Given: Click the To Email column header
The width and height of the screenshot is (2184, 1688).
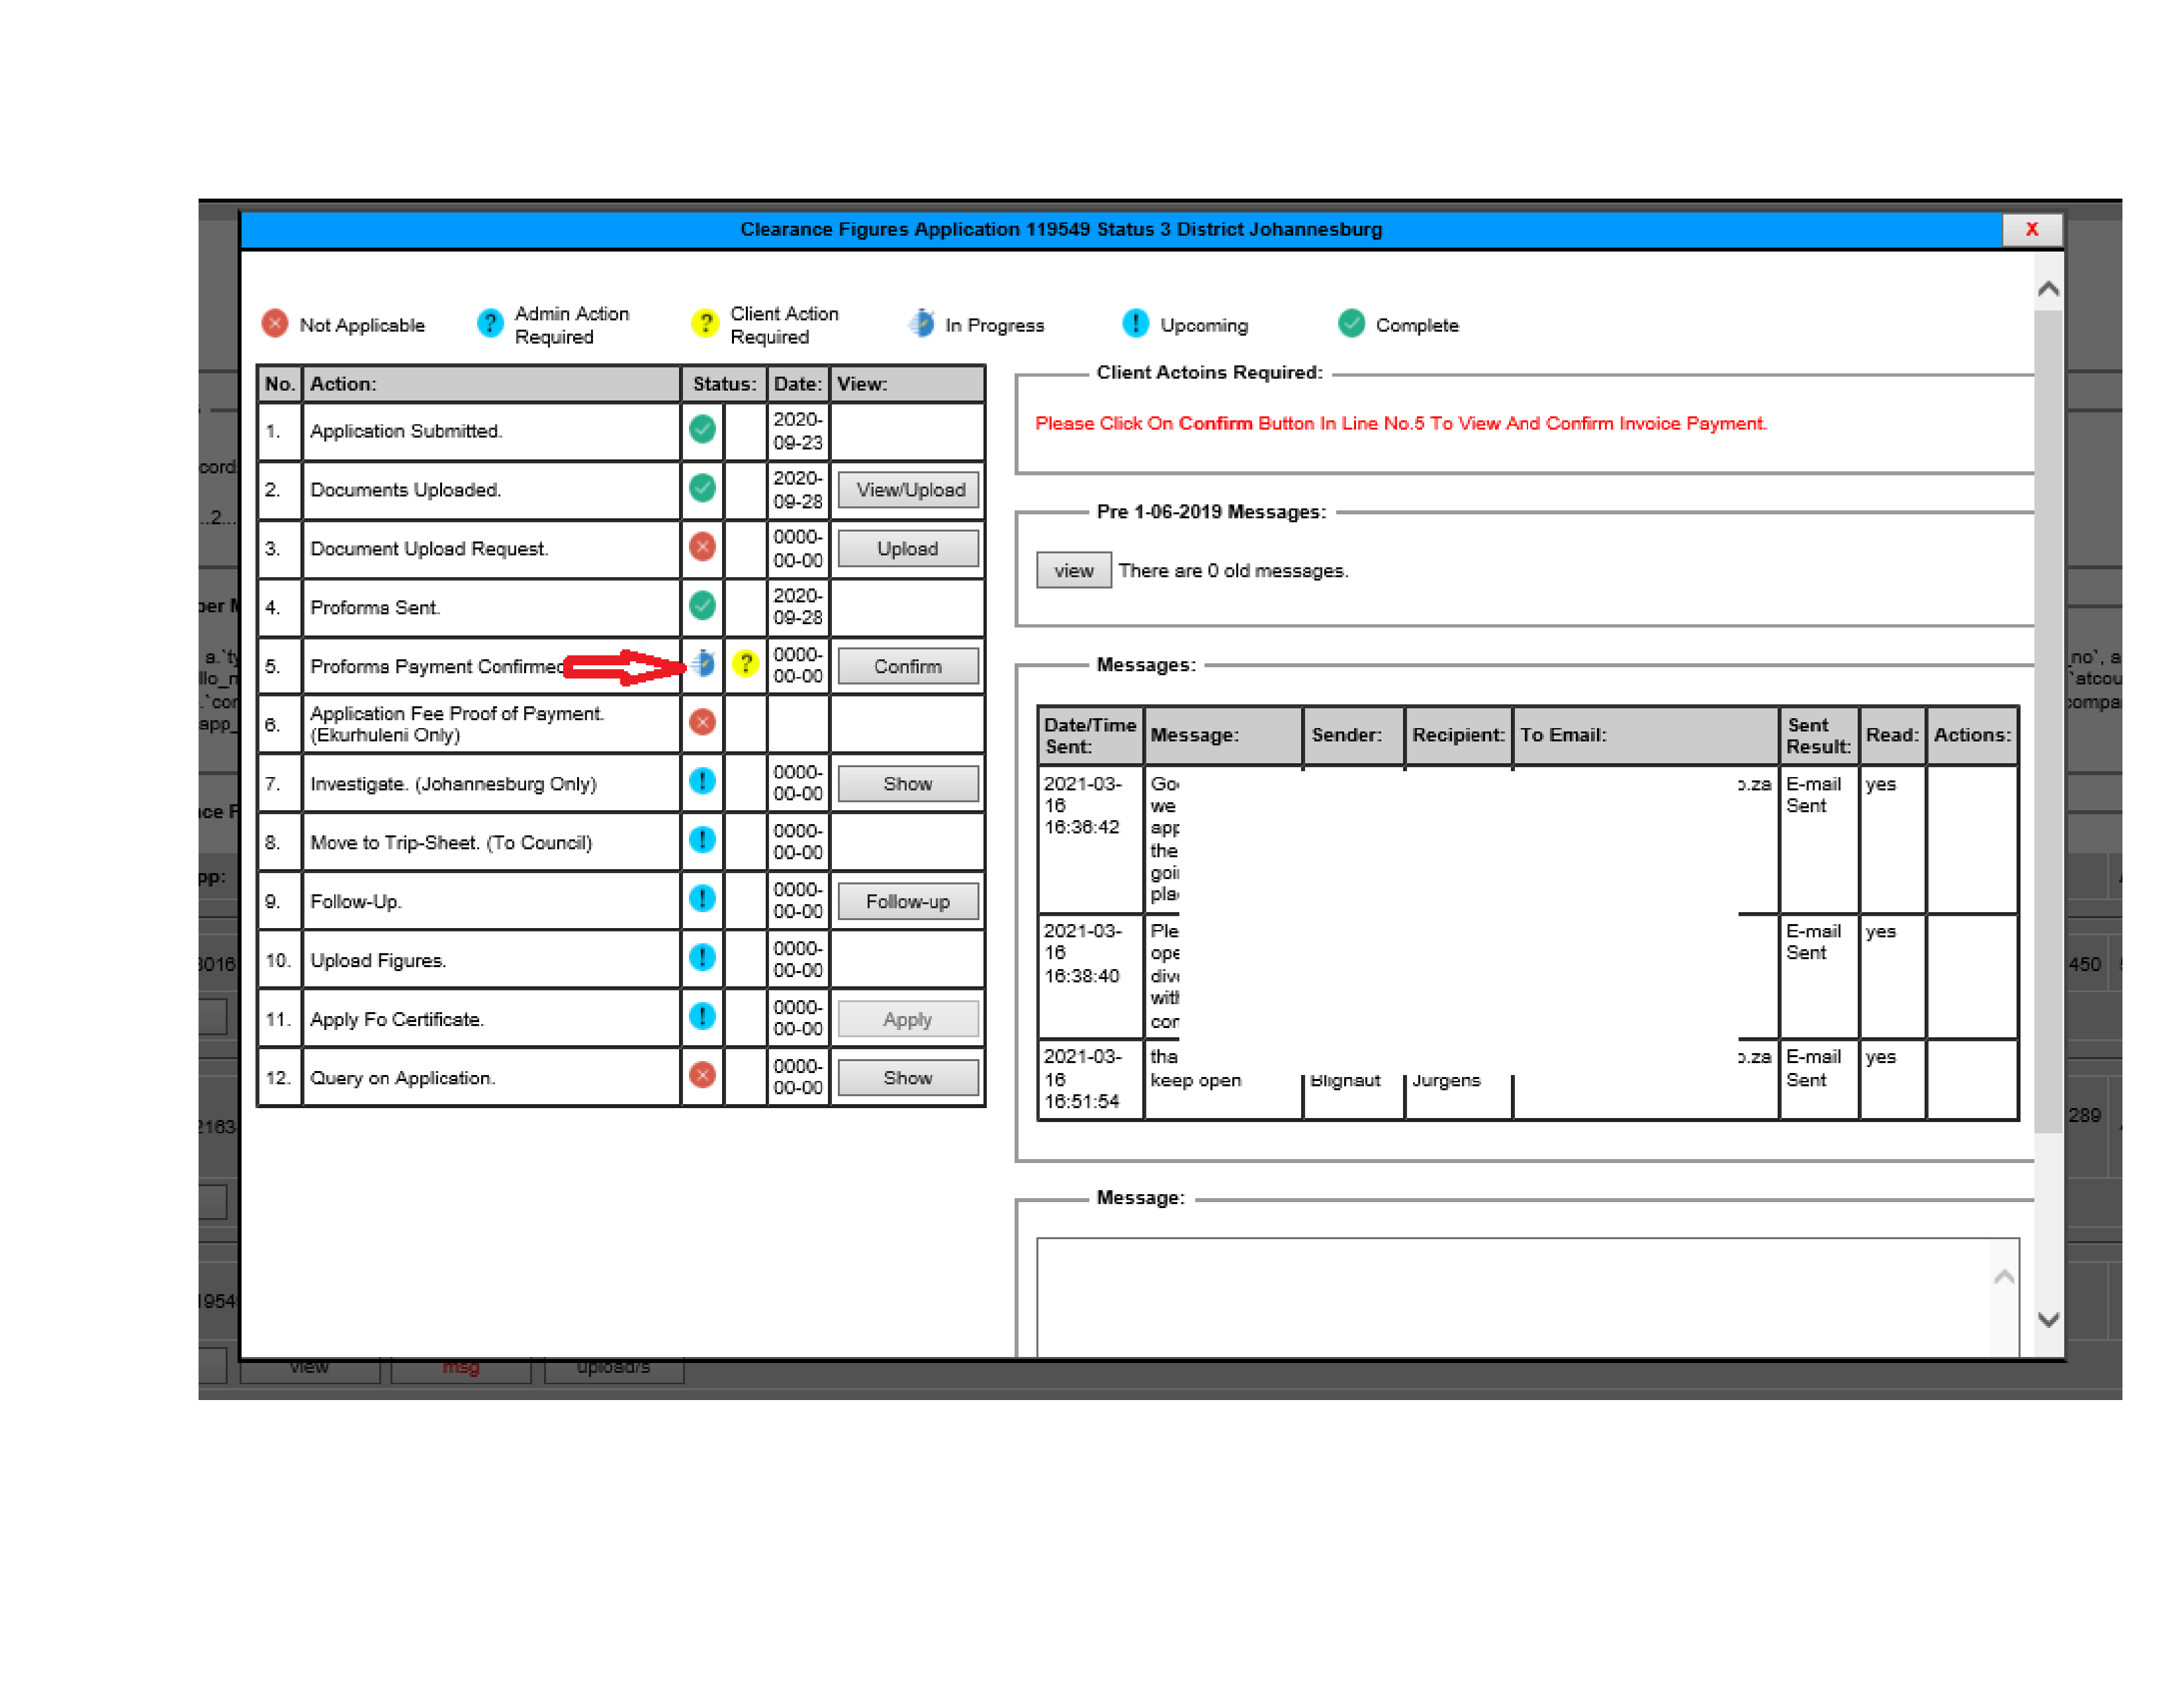Looking at the screenshot, I should 1646,736.
